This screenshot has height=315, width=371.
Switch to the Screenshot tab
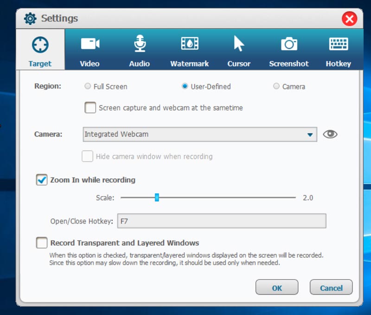point(289,50)
